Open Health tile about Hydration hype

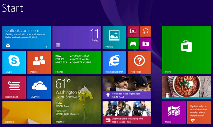click(199, 113)
